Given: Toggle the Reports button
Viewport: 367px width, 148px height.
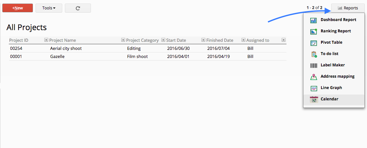Looking at the screenshot, I should point(348,8).
